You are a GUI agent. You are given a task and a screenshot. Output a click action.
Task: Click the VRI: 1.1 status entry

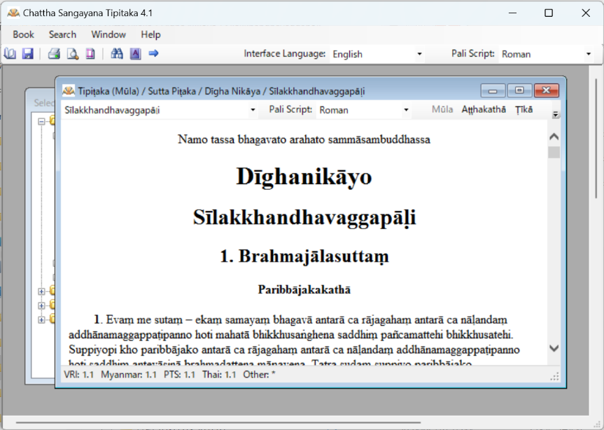79,375
